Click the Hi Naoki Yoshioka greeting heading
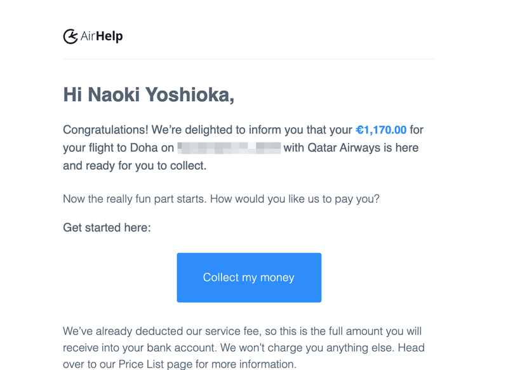508x370 pixels. pyautogui.click(x=149, y=95)
